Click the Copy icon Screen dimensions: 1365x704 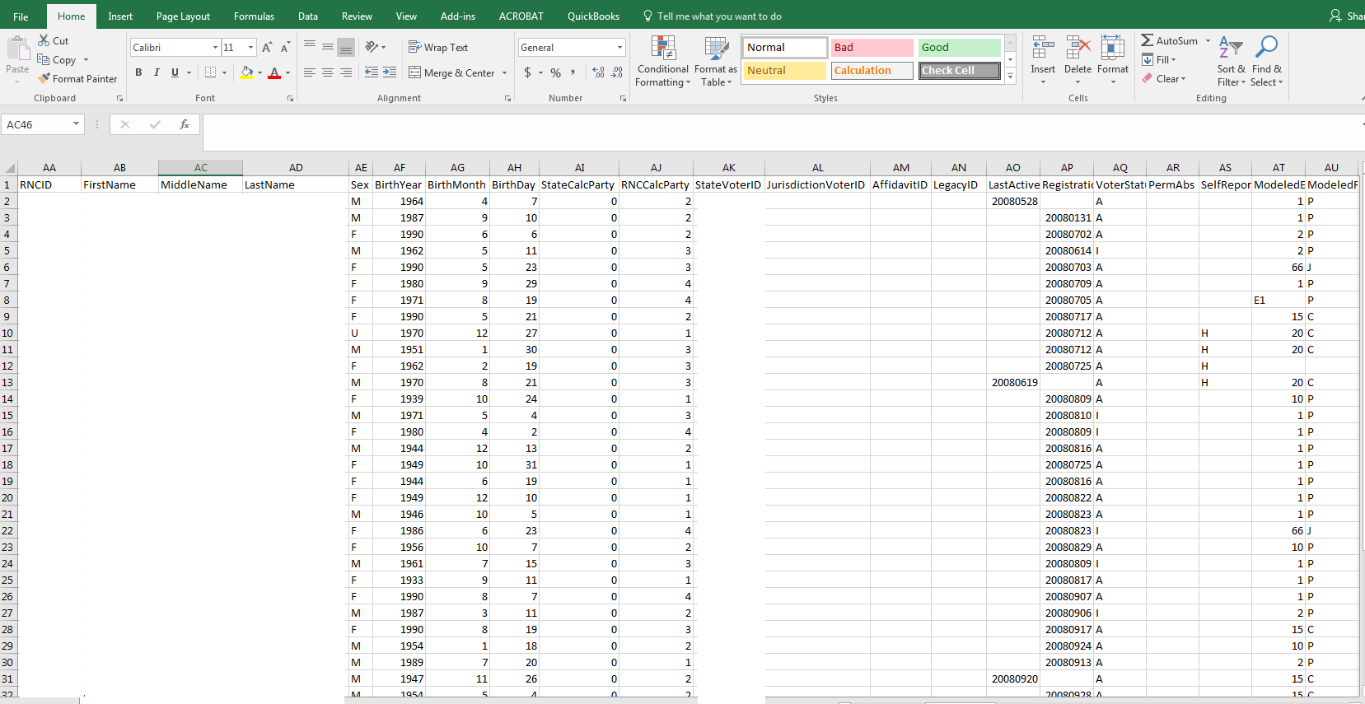44,59
